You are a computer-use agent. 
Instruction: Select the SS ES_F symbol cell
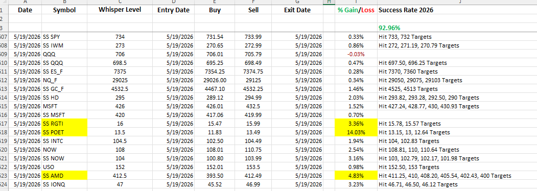[64, 71]
